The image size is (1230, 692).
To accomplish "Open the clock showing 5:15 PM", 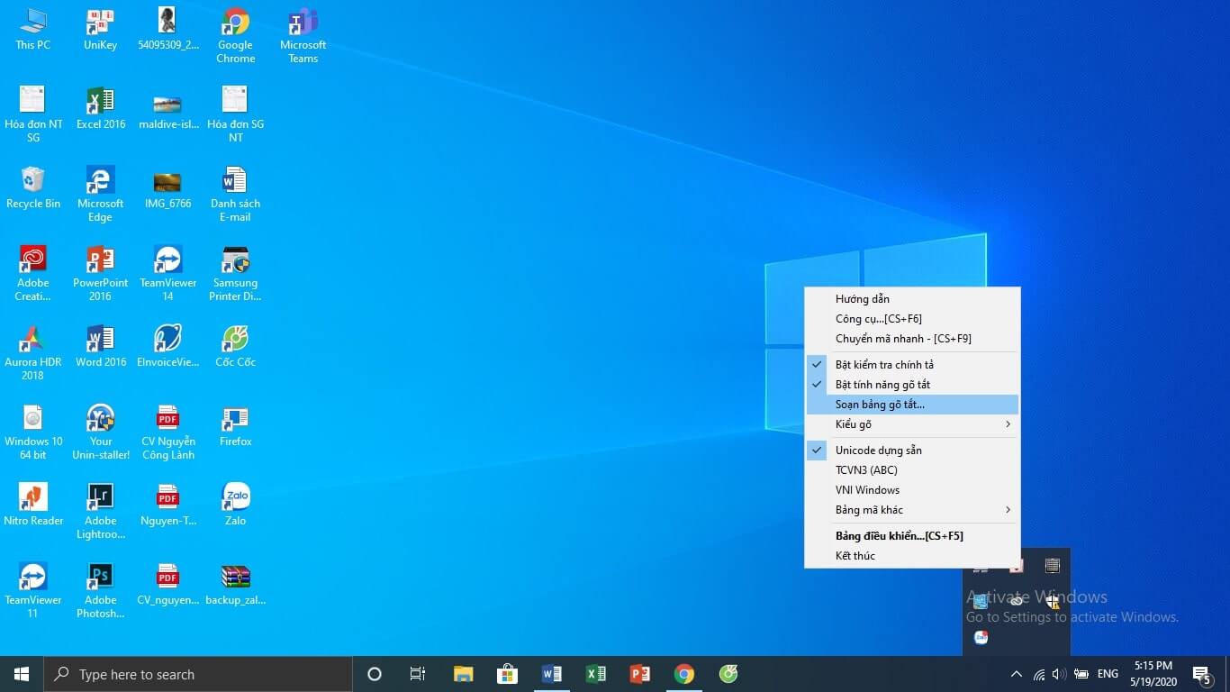I will pos(1153,674).
